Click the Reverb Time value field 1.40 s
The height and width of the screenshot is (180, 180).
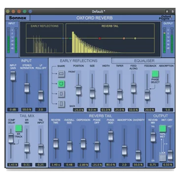pos(56,165)
